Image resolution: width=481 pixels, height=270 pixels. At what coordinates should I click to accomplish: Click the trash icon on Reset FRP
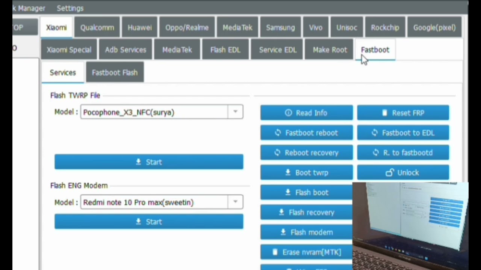click(384, 112)
